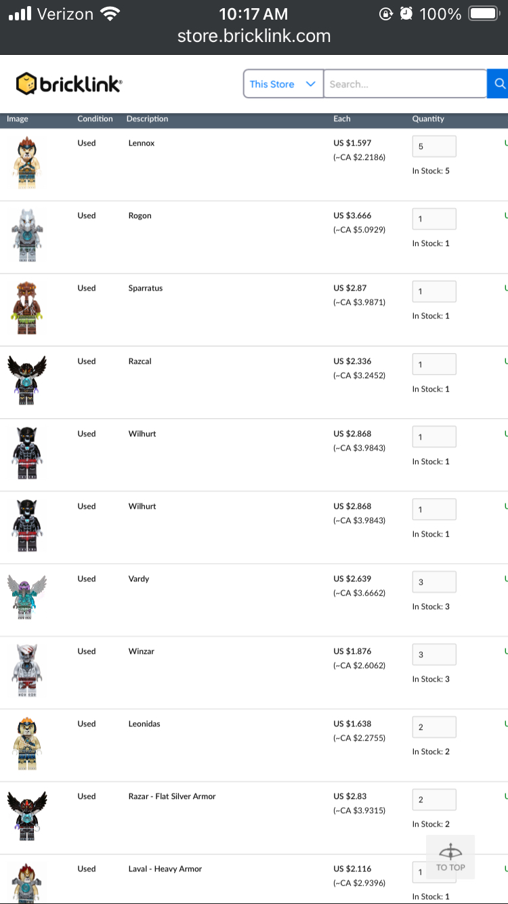Screen dimensions: 508x904
Task: View the Razcal minifigure thumbnail
Action: click(x=27, y=381)
